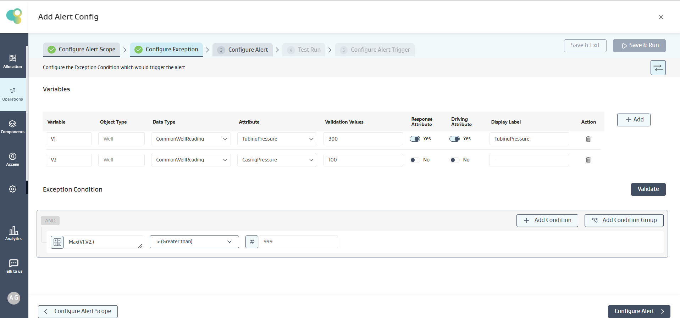Click the swap arrows icon button
Viewport: 680px width, 318px height.
(658, 68)
